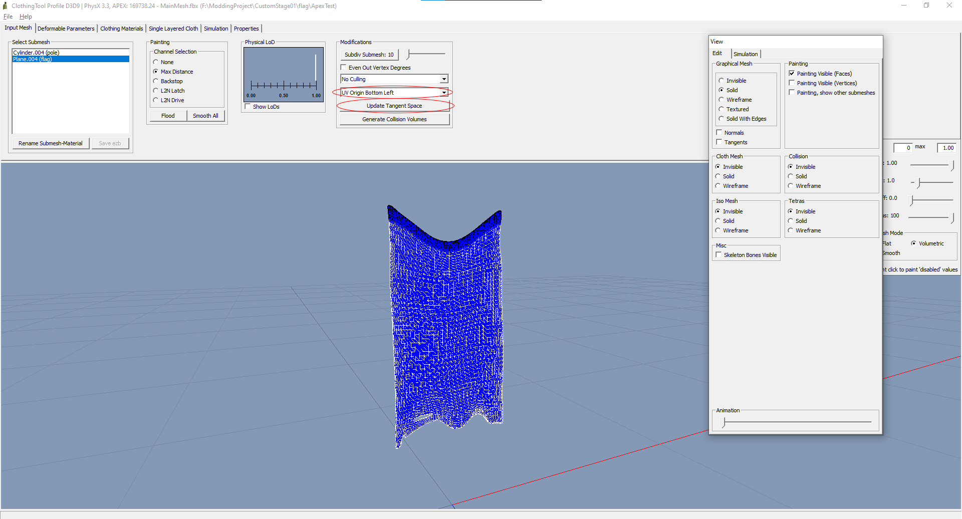Viewport: 962px width, 519px height.
Task: Switch to the Input Mesh tab
Action: pos(18,28)
